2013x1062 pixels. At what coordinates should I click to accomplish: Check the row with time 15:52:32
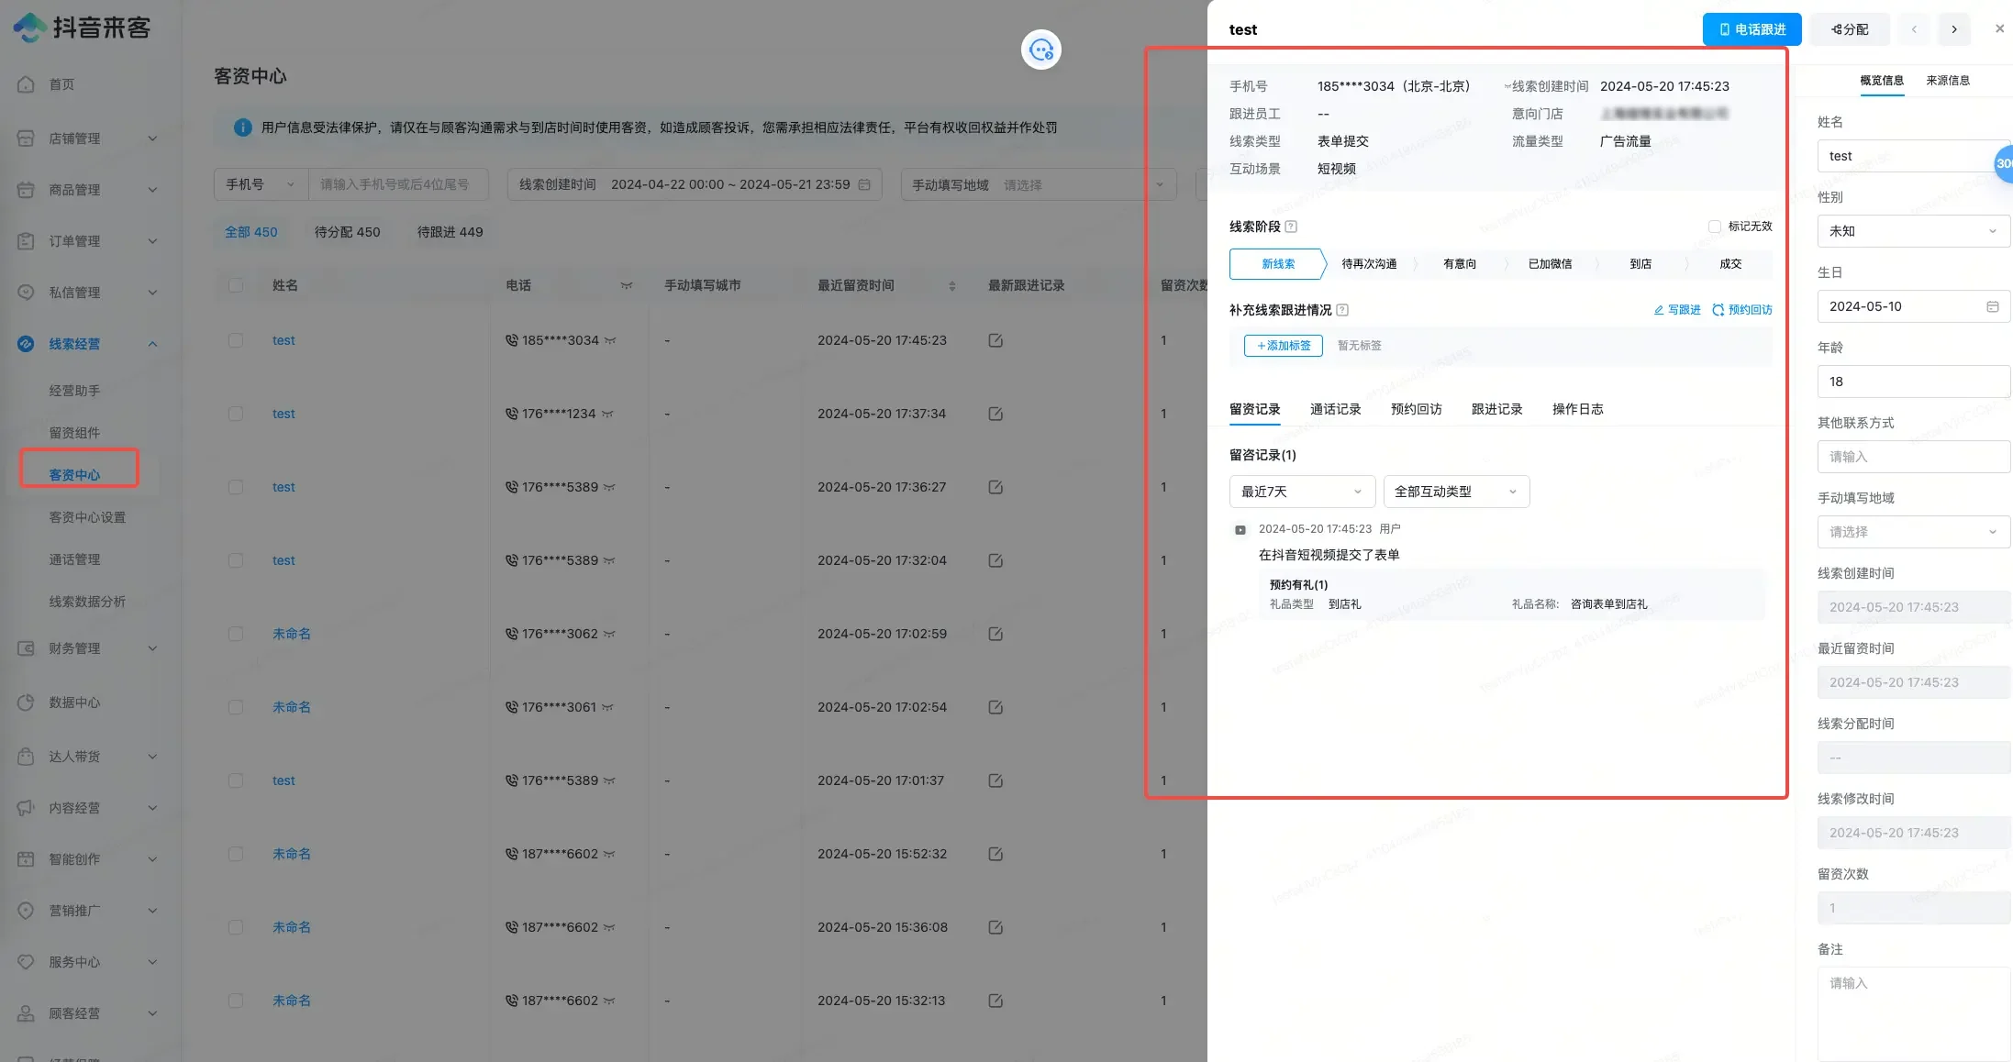[236, 854]
